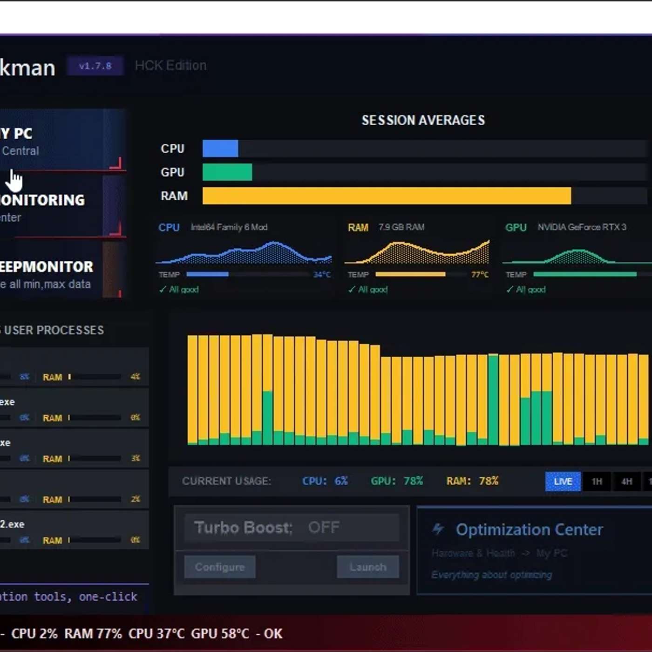Click 'Hardware & Health -> My PC' breadcrumb
This screenshot has width=652, height=652.
(x=499, y=553)
